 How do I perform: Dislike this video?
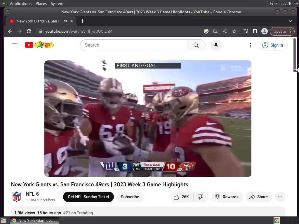(201, 197)
